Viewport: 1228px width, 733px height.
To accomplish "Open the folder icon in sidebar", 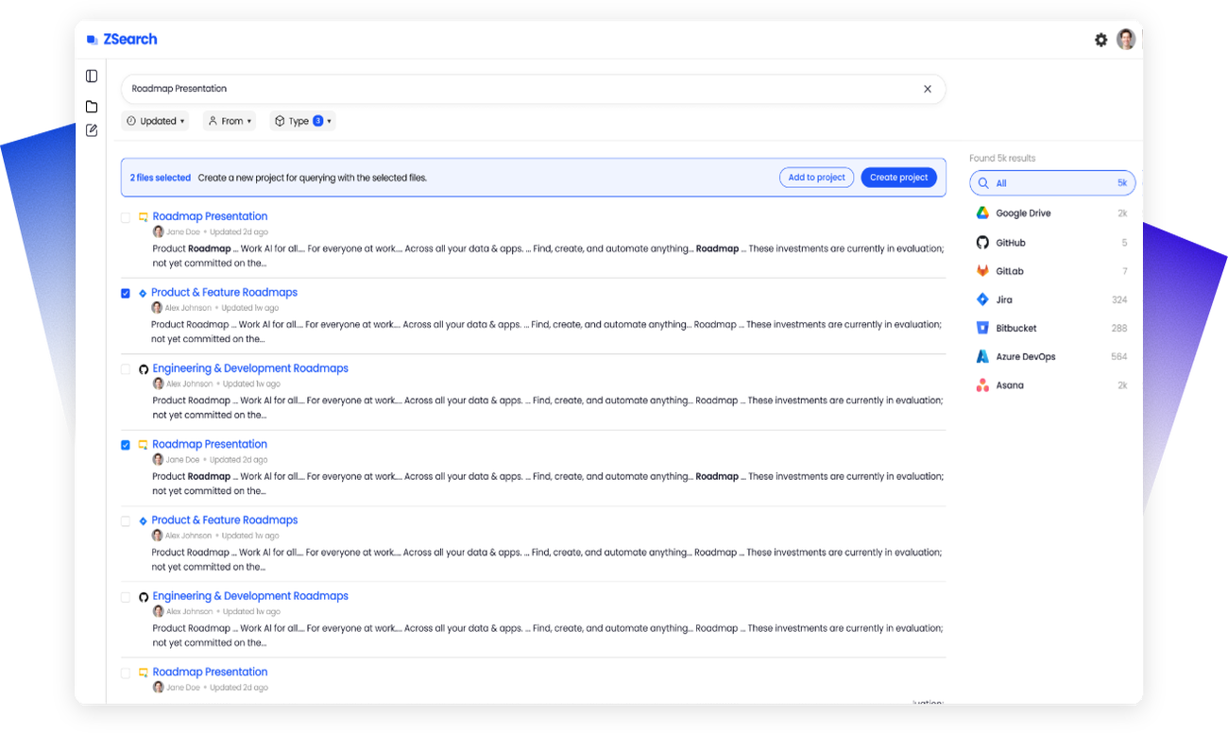I will click(x=92, y=107).
